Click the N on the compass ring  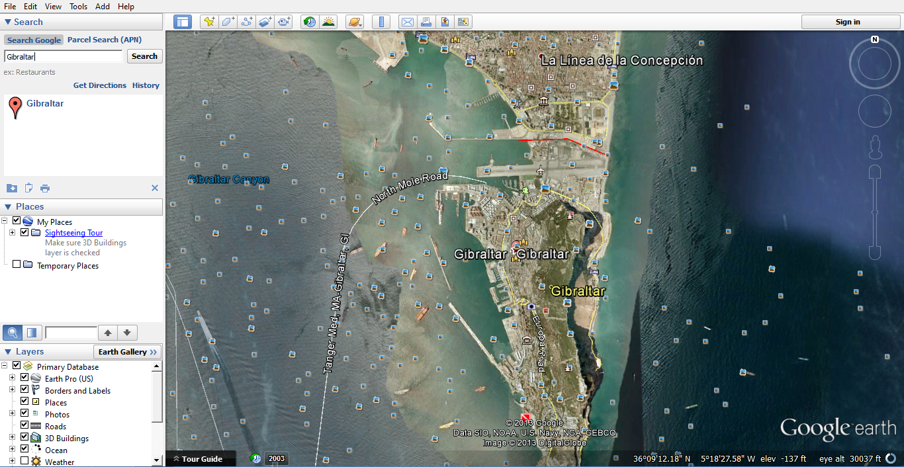(x=875, y=40)
